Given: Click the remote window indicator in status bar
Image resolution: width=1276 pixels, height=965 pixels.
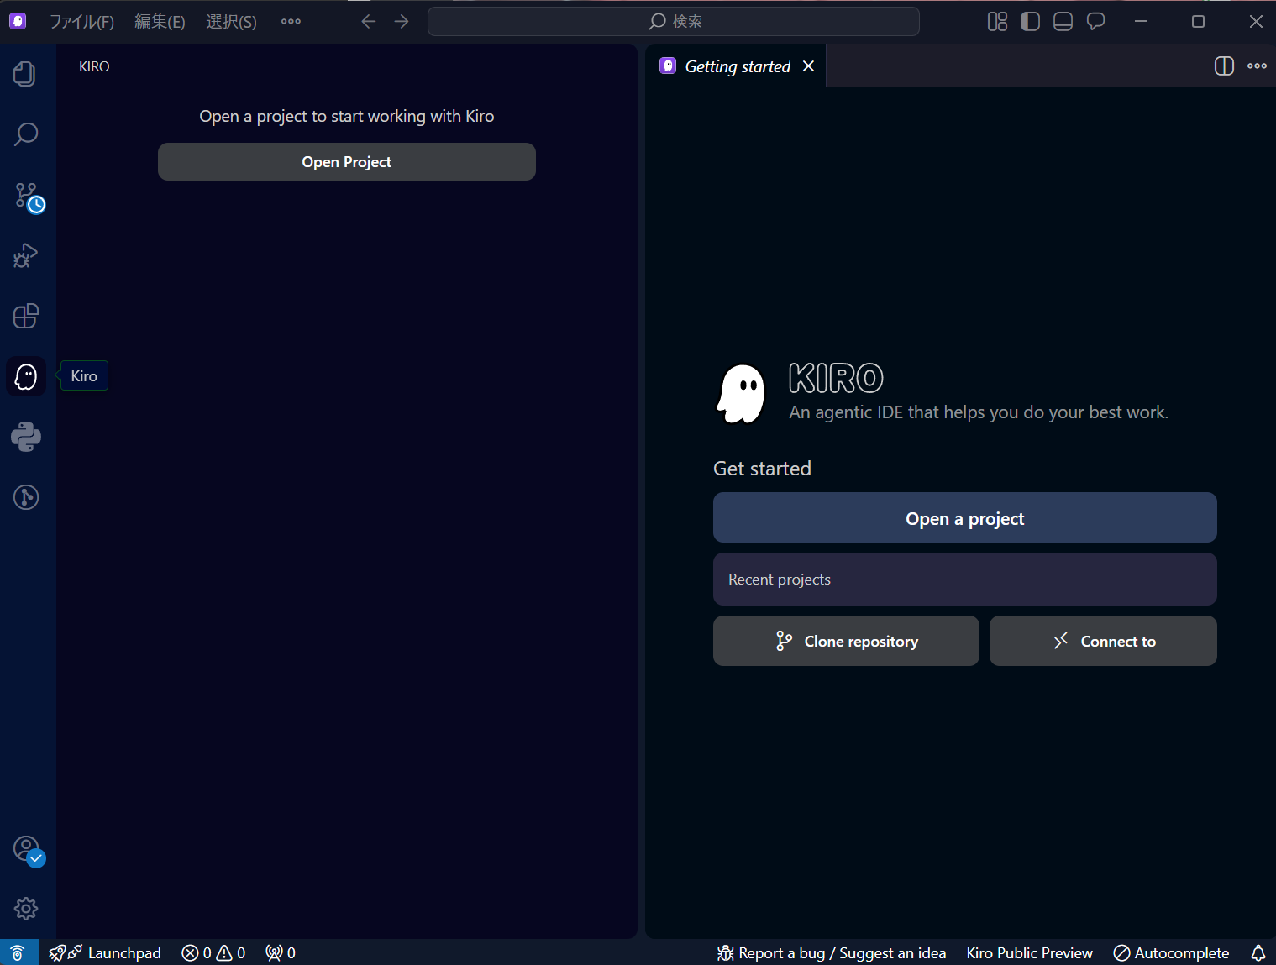Looking at the screenshot, I should coord(18,952).
